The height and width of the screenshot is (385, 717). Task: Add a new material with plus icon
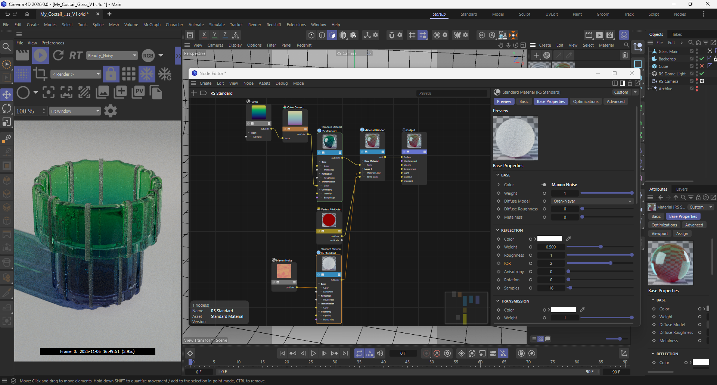pos(536,55)
